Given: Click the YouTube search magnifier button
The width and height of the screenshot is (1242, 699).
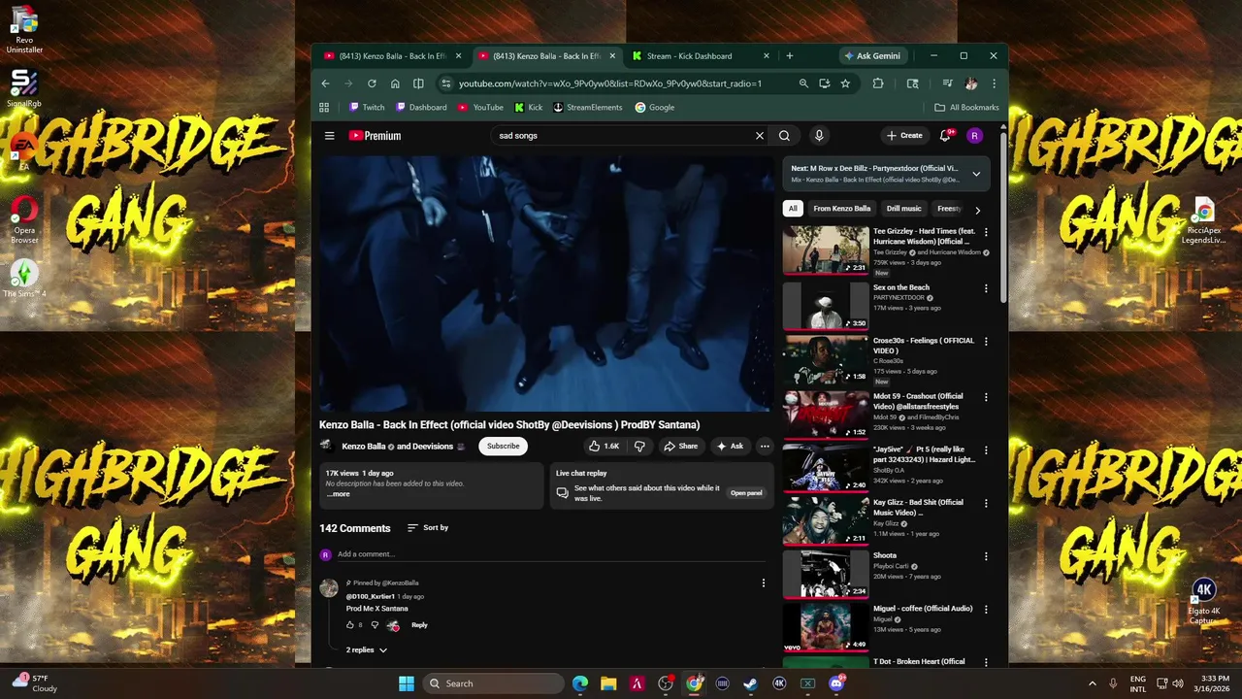Looking at the screenshot, I should coord(784,136).
